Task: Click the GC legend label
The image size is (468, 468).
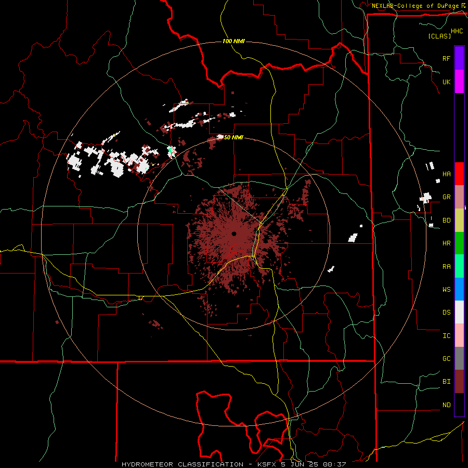Action: 446,359
